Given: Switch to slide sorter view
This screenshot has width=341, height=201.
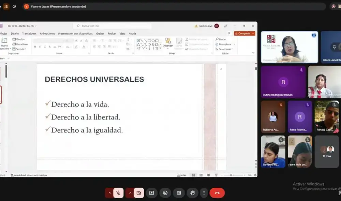Looking at the screenshot, I should click(201, 175).
